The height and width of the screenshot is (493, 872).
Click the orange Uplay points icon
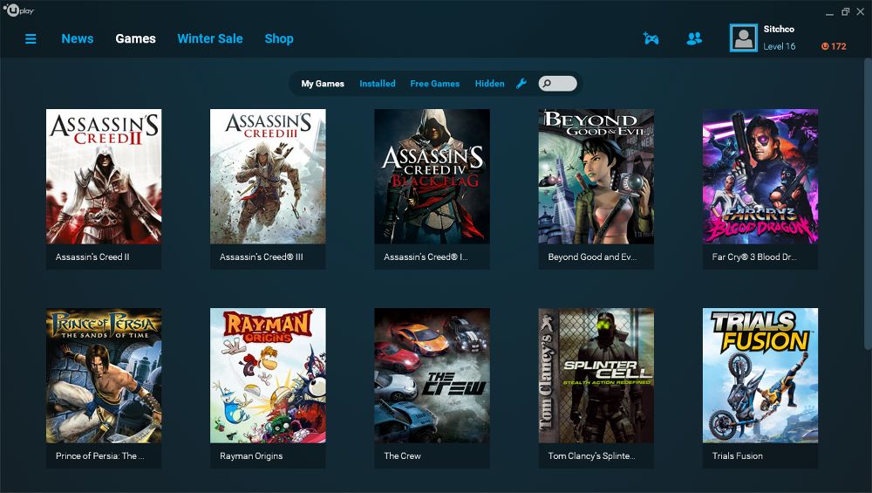click(825, 46)
